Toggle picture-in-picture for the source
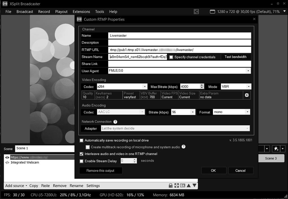The height and width of the screenshot is (199, 288). (182, 185)
